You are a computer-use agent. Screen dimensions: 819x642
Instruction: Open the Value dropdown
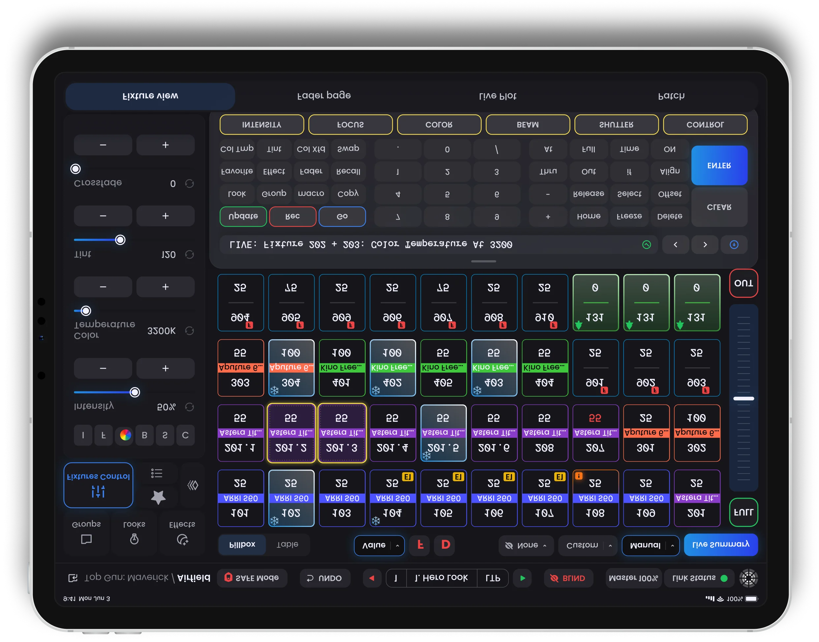click(379, 545)
